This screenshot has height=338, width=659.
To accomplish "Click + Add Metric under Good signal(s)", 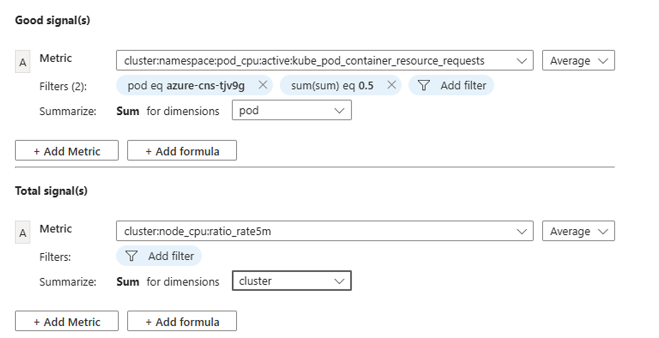I will coord(67,151).
